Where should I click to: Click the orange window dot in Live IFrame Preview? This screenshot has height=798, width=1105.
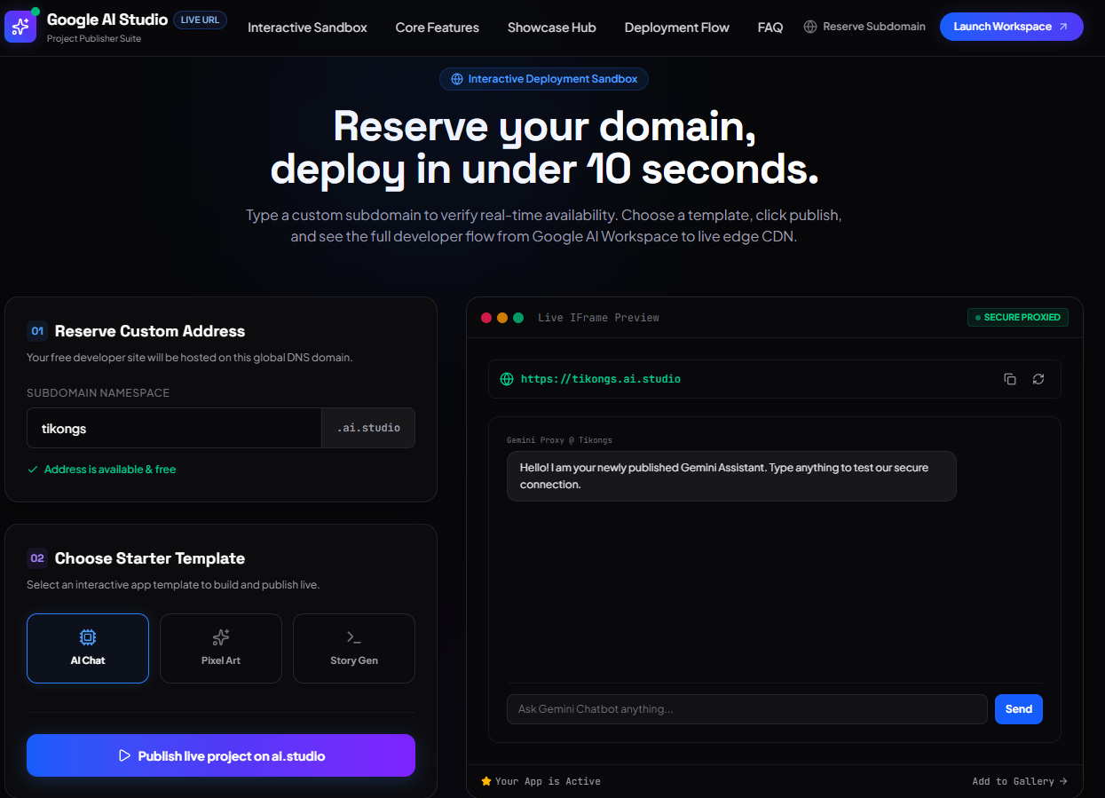coord(502,318)
